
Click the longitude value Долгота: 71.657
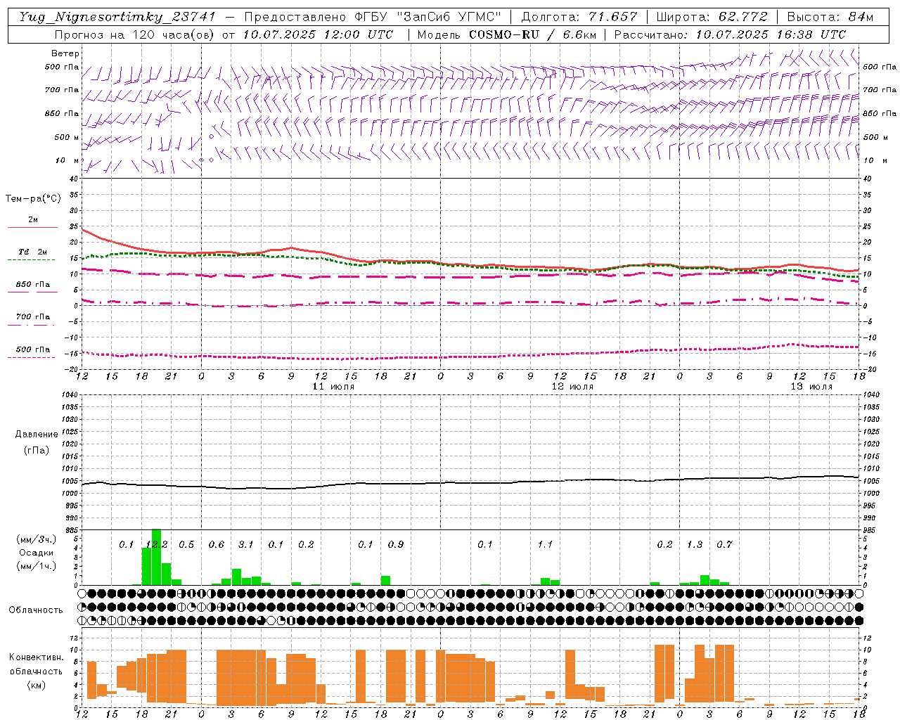pos(579,17)
